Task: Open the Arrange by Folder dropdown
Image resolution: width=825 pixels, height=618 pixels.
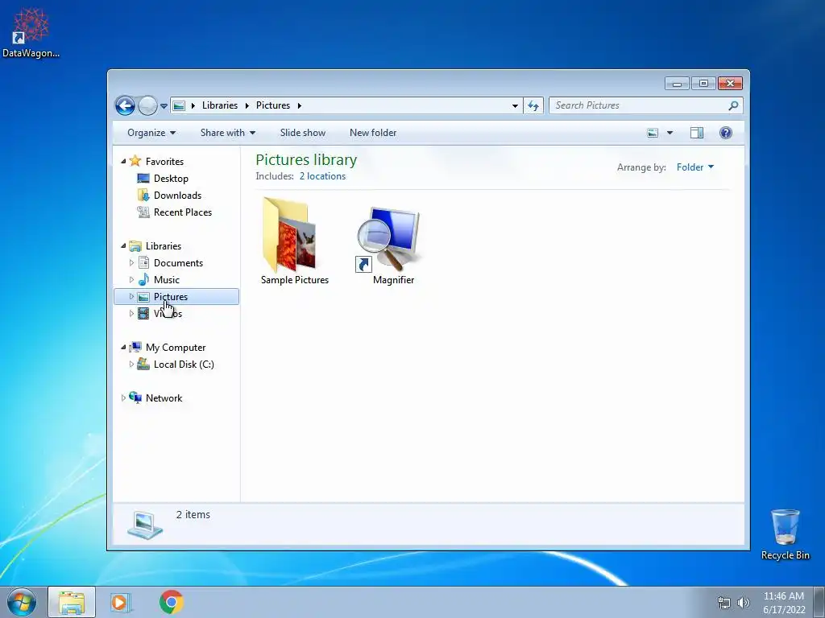Action: tap(695, 167)
